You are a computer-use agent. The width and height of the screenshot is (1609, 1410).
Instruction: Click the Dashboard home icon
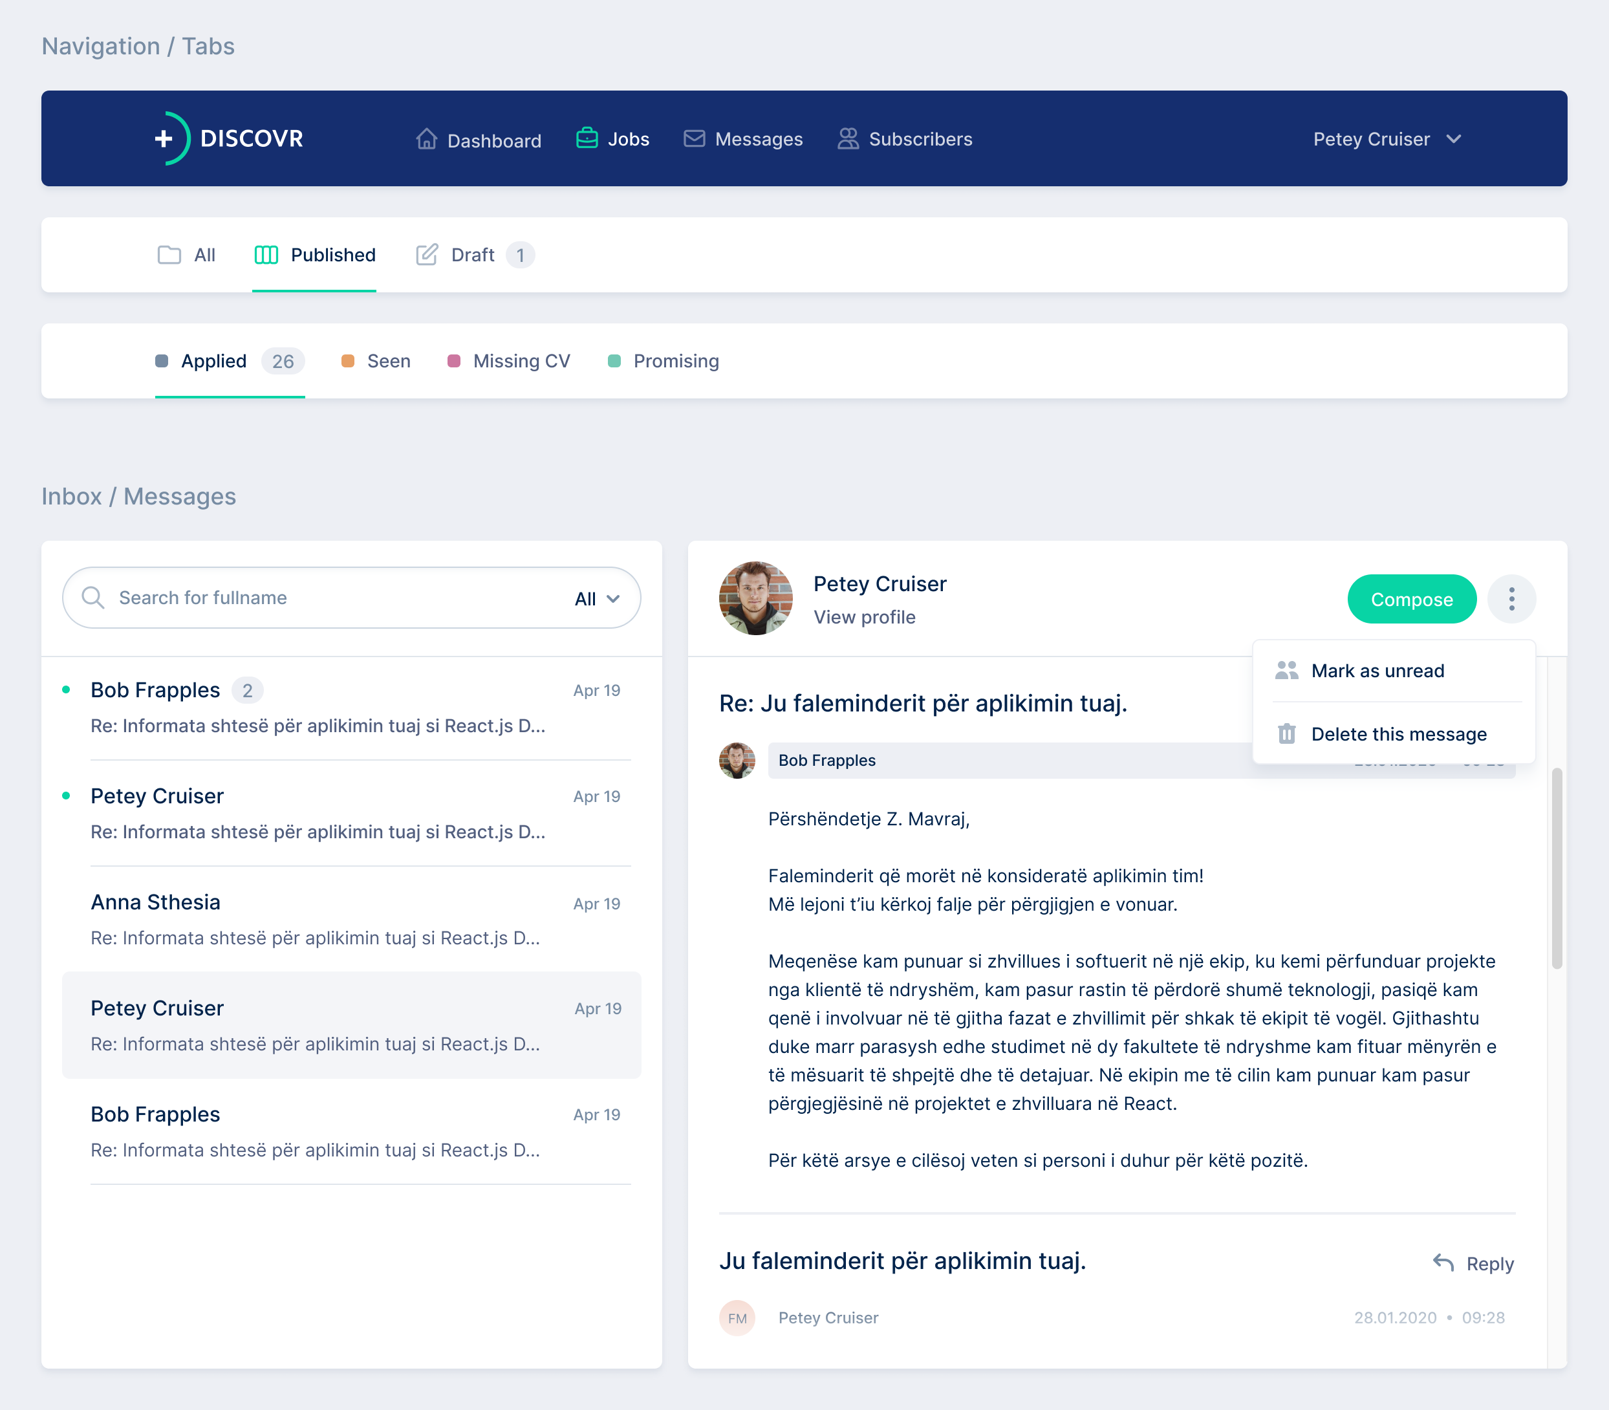click(x=426, y=139)
